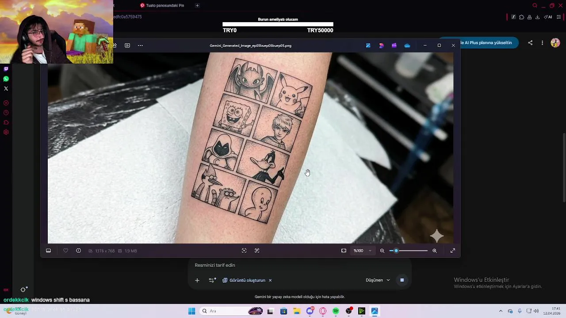Click the zoom in magnifier icon

pos(435,251)
